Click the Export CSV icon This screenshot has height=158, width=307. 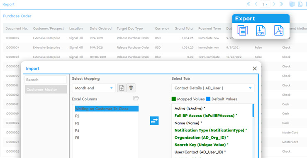pyautogui.click(x=261, y=31)
